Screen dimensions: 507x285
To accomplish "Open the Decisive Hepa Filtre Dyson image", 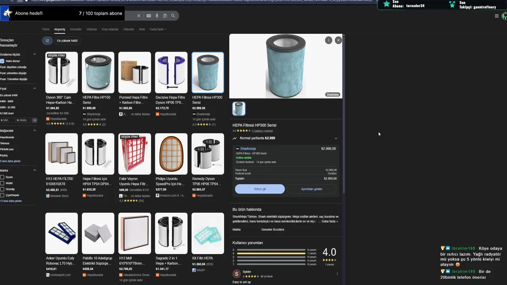I will click(171, 72).
